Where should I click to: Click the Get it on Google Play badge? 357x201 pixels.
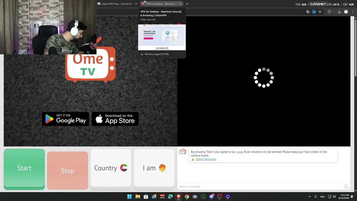click(66, 119)
